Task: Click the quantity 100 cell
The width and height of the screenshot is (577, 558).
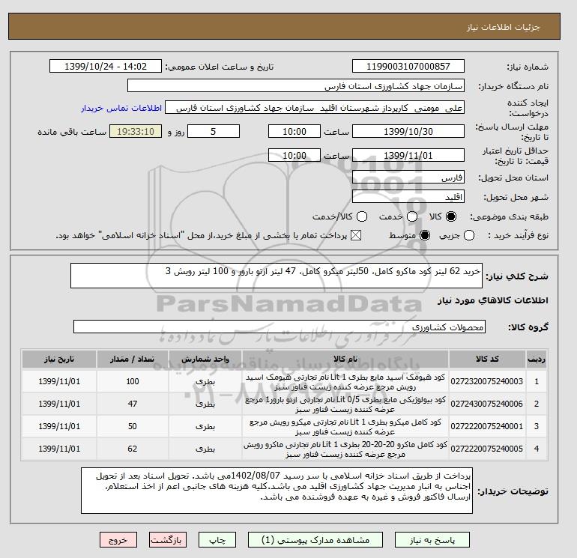Action: [133, 381]
